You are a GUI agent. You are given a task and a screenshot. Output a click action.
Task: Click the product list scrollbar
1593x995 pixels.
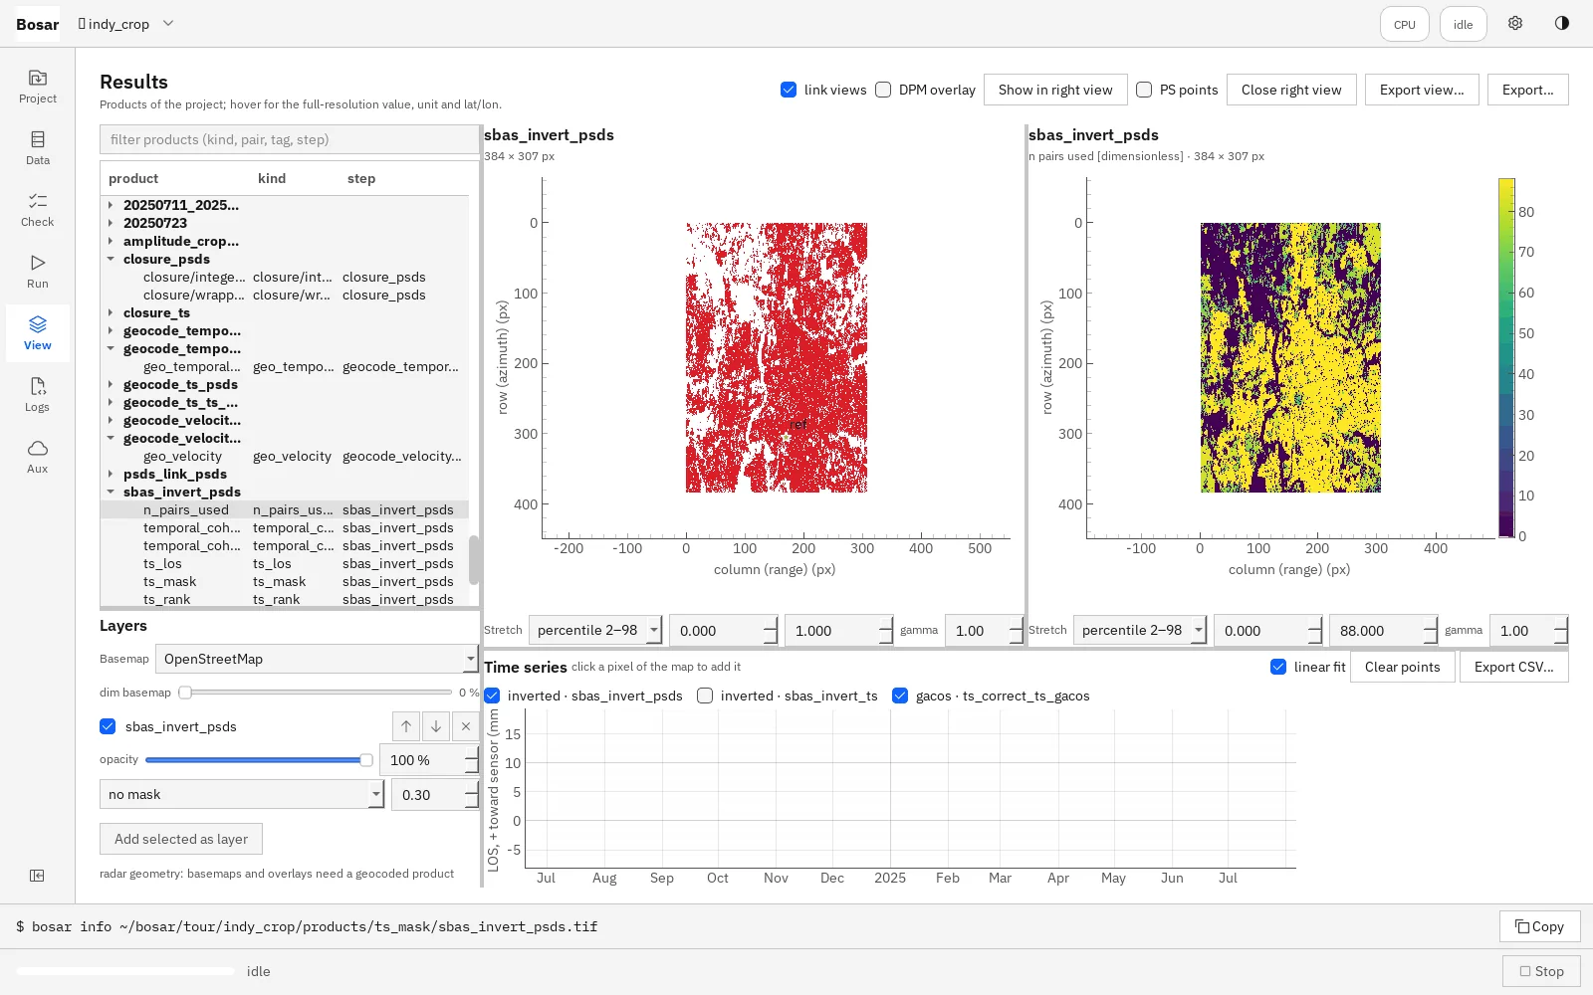474,560
